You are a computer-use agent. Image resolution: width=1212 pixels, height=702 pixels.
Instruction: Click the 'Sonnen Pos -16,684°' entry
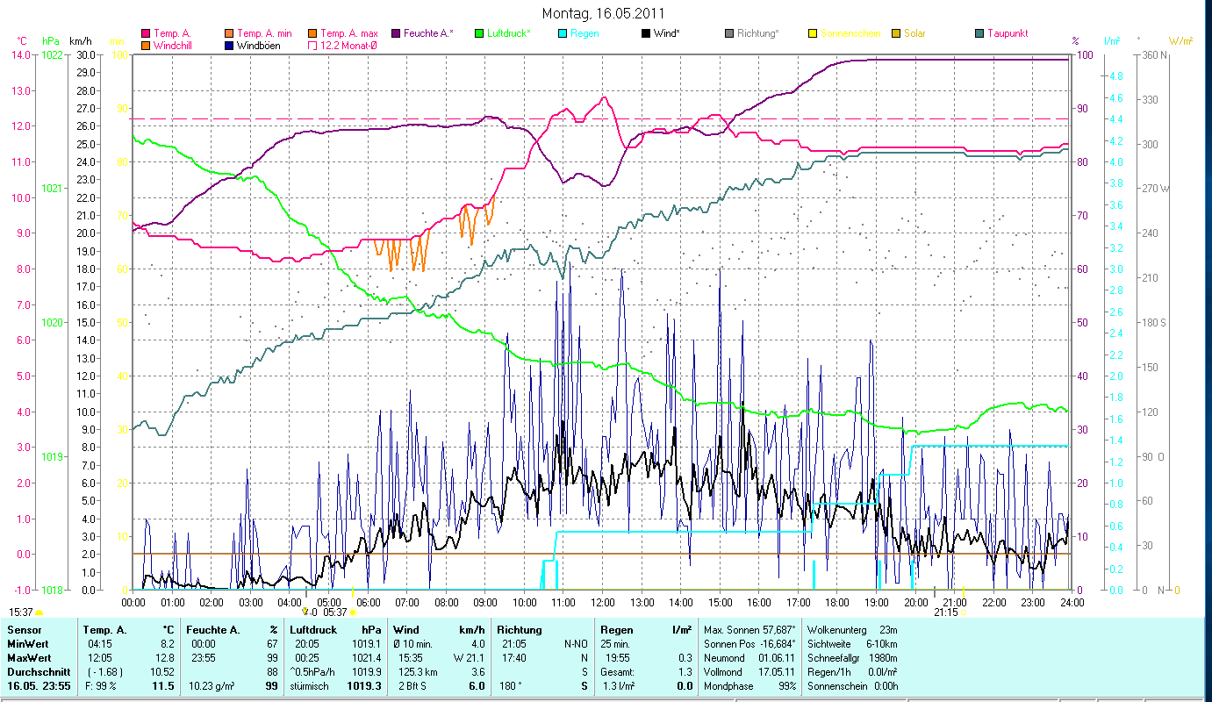click(x=749, y=644)
